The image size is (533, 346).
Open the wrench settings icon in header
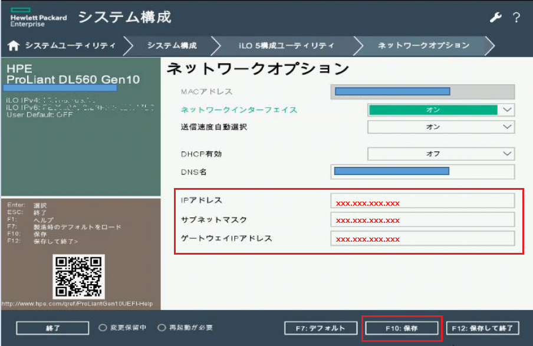[x=496, y=18]
